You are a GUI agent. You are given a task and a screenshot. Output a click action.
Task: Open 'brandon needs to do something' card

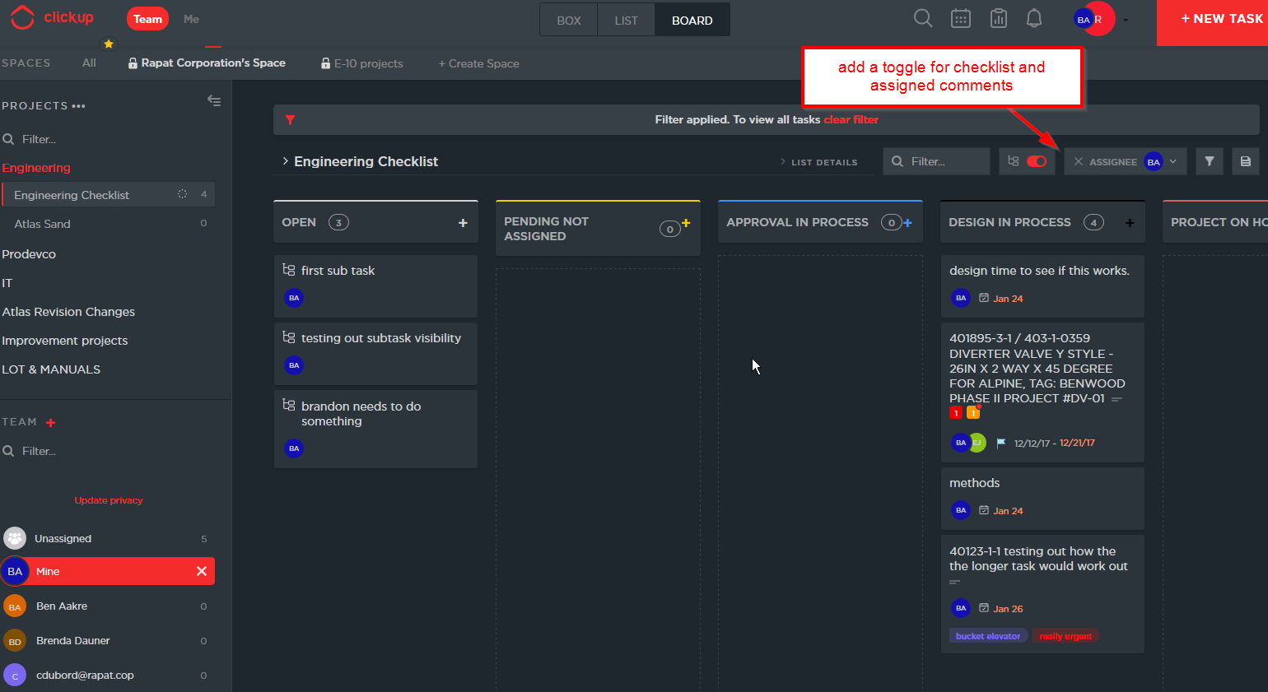click(375, 430)
